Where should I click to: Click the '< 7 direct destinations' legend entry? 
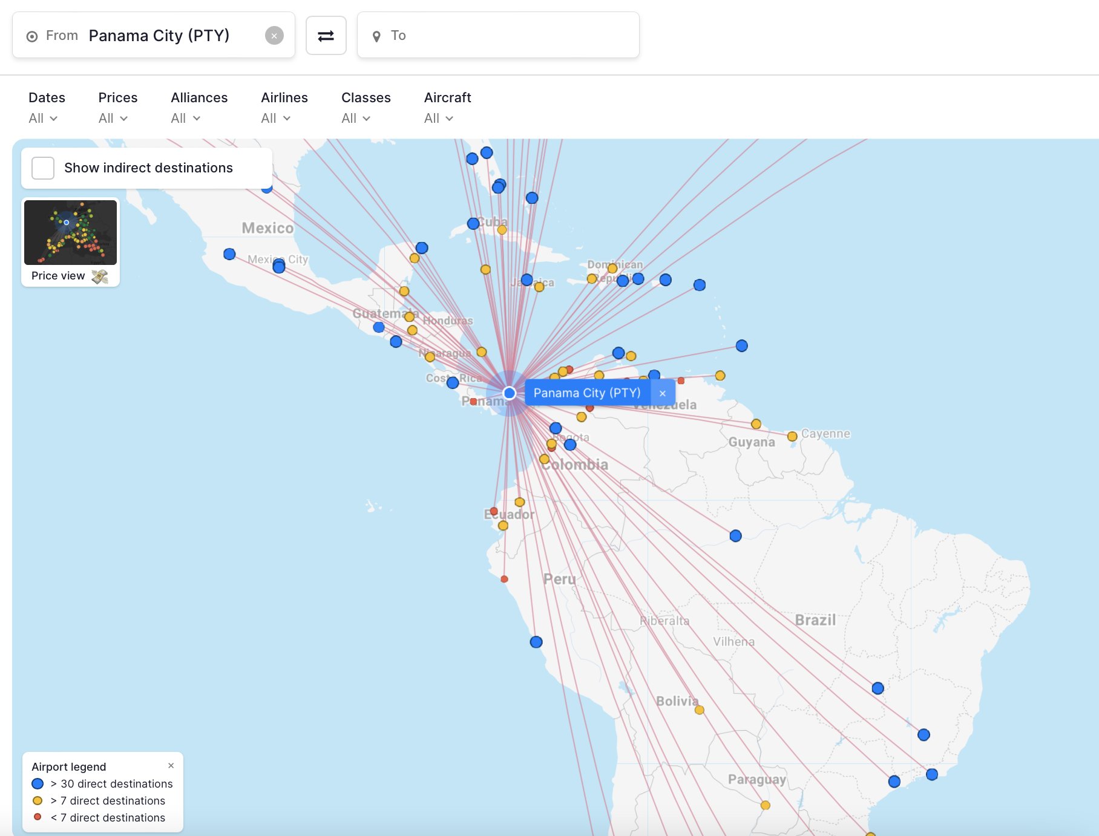pos(99,818)
